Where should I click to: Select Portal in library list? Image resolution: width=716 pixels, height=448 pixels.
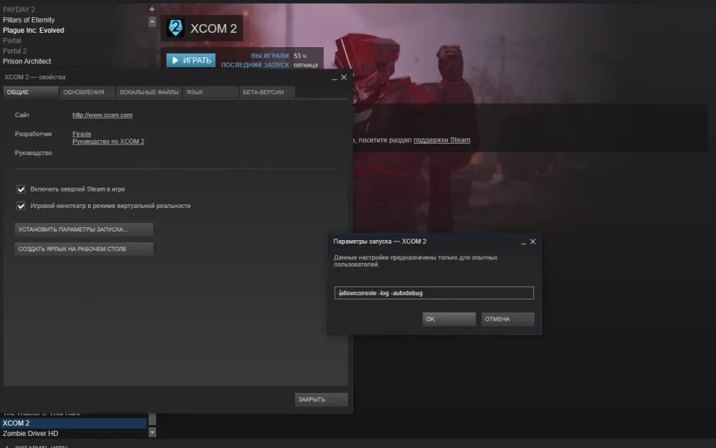[12, 41]
